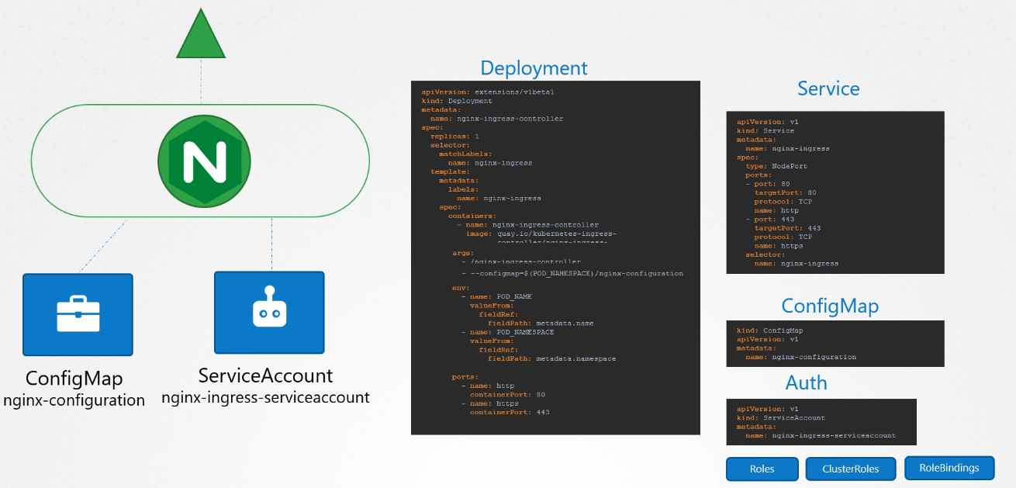Click the Service heading
1016x488 pixels.
pyautogui.click(x=828, y=88)
